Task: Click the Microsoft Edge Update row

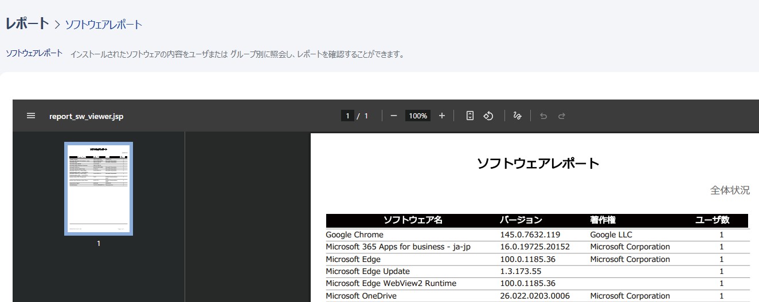Action: 538,271
